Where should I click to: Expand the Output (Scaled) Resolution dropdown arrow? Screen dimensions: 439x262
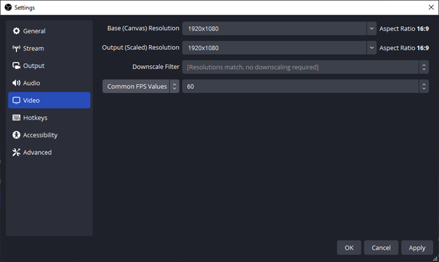pos(371,47)
